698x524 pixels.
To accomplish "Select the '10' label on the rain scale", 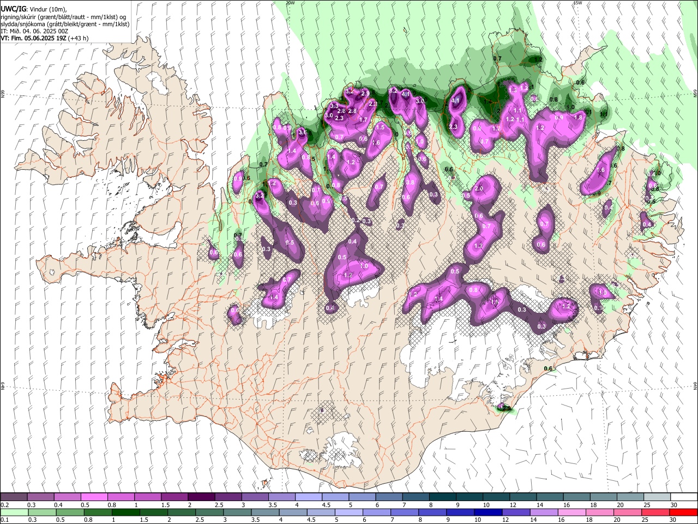I will [x=477, y=520].
